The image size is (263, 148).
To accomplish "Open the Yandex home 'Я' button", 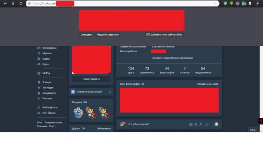I will 13,4.
